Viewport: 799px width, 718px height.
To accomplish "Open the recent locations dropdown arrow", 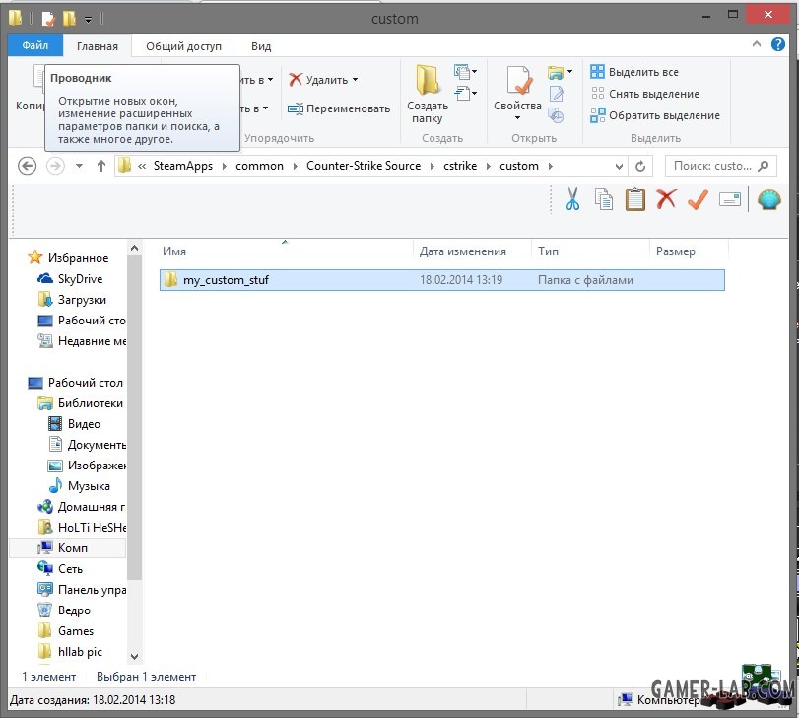I will point(79,166).
